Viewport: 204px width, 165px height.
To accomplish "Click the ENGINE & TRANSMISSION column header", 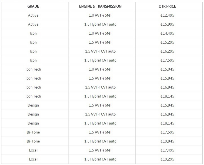I will tap(100, 6).
